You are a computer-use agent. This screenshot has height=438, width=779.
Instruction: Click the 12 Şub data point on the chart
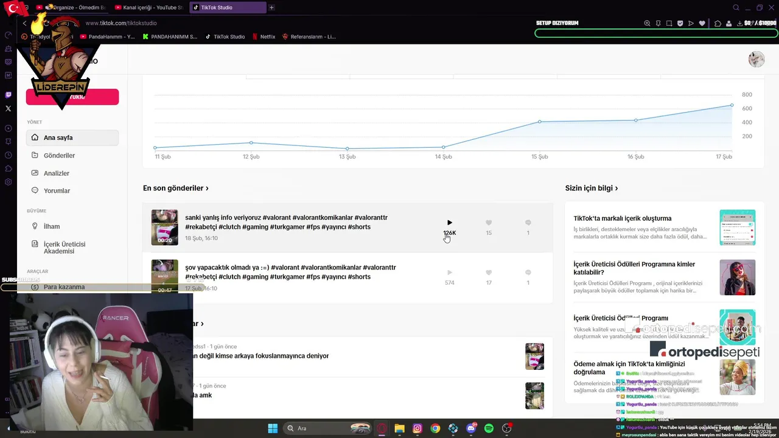coord(251,143)
